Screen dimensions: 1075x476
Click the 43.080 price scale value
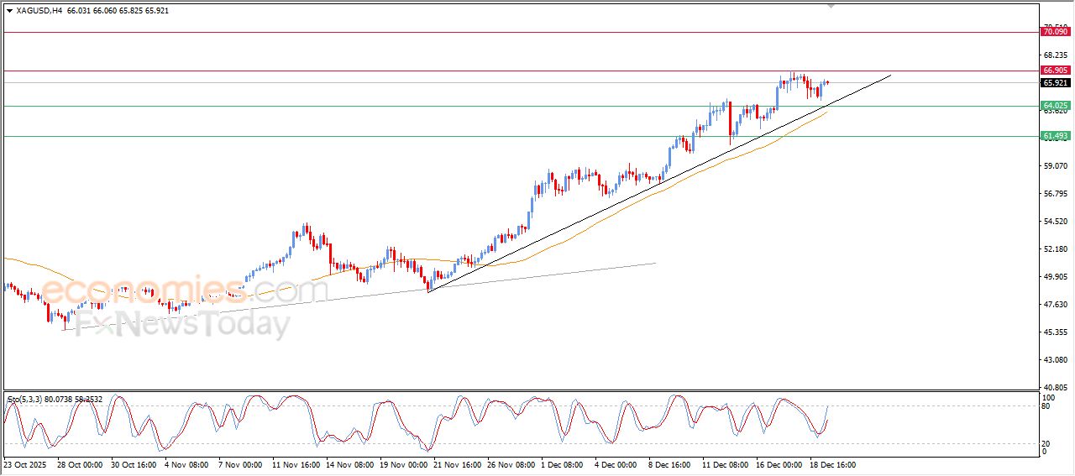[x=1054, y=360]
